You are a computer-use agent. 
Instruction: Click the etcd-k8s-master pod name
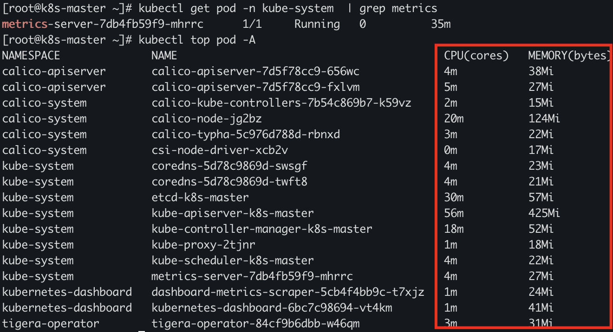click(x=200, y=198)
